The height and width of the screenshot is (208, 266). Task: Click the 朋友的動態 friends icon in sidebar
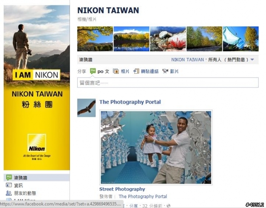pyautogui.click(x=9, y=193)
